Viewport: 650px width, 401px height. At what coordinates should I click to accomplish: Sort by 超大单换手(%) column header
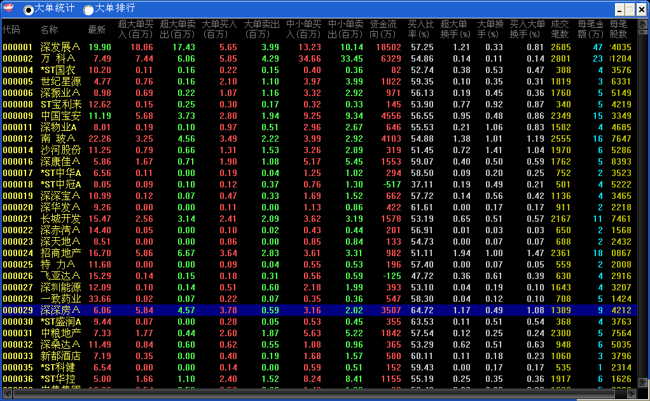455,29
